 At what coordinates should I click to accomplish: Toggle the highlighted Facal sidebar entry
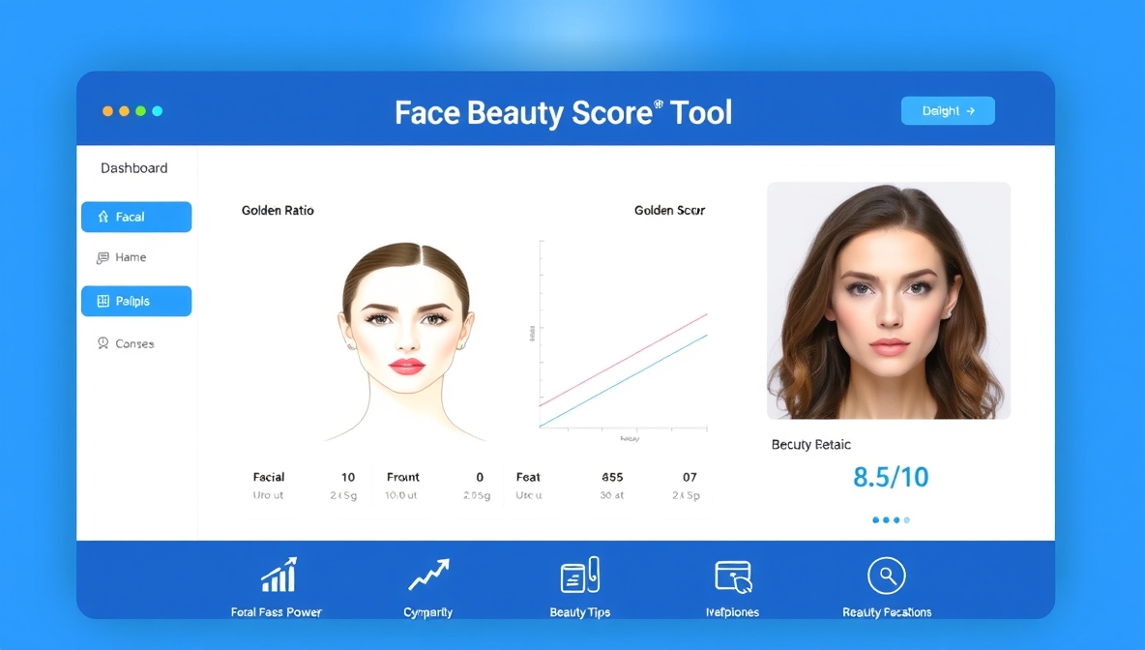tap(135, 217)
